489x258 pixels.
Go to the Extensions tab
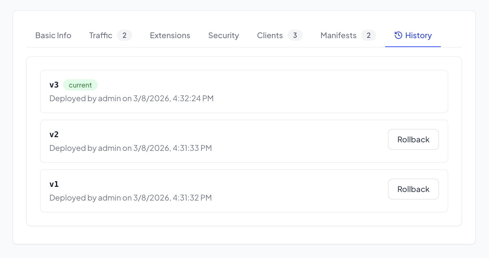coord(170,36)
